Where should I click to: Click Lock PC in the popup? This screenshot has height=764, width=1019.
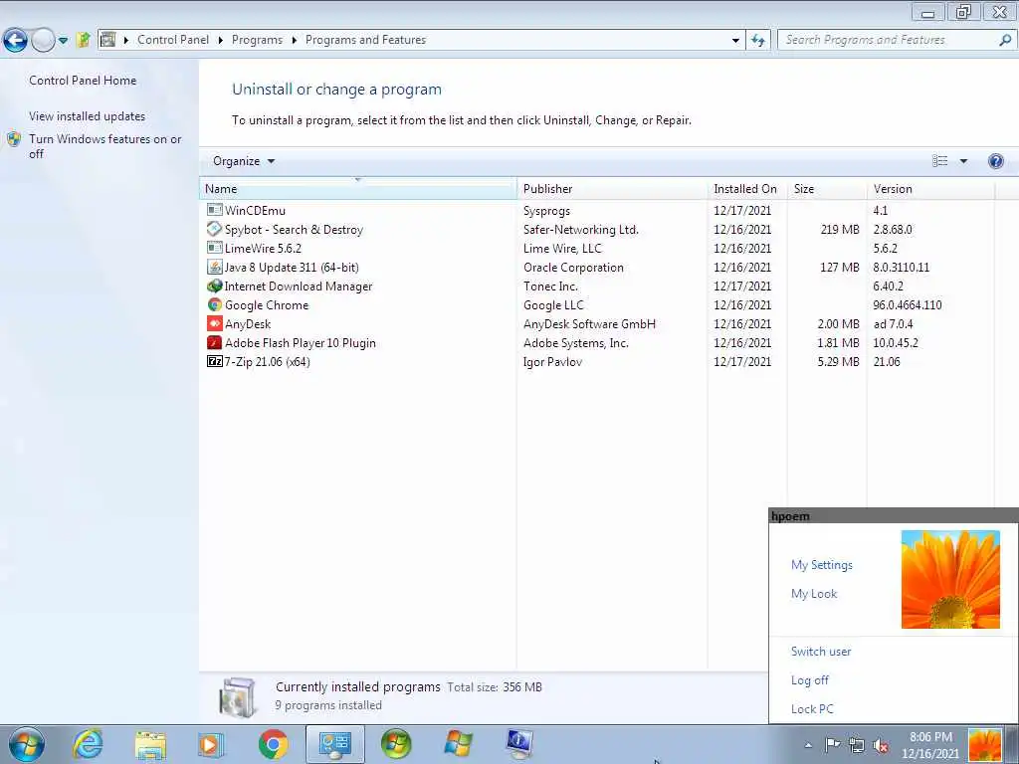pos(812,708)
